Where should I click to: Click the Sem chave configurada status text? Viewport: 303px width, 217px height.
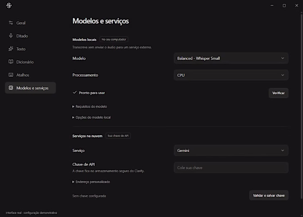(89, 196)
